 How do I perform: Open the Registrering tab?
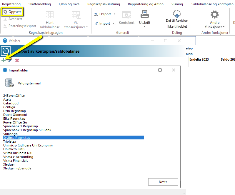coord(11,4)
